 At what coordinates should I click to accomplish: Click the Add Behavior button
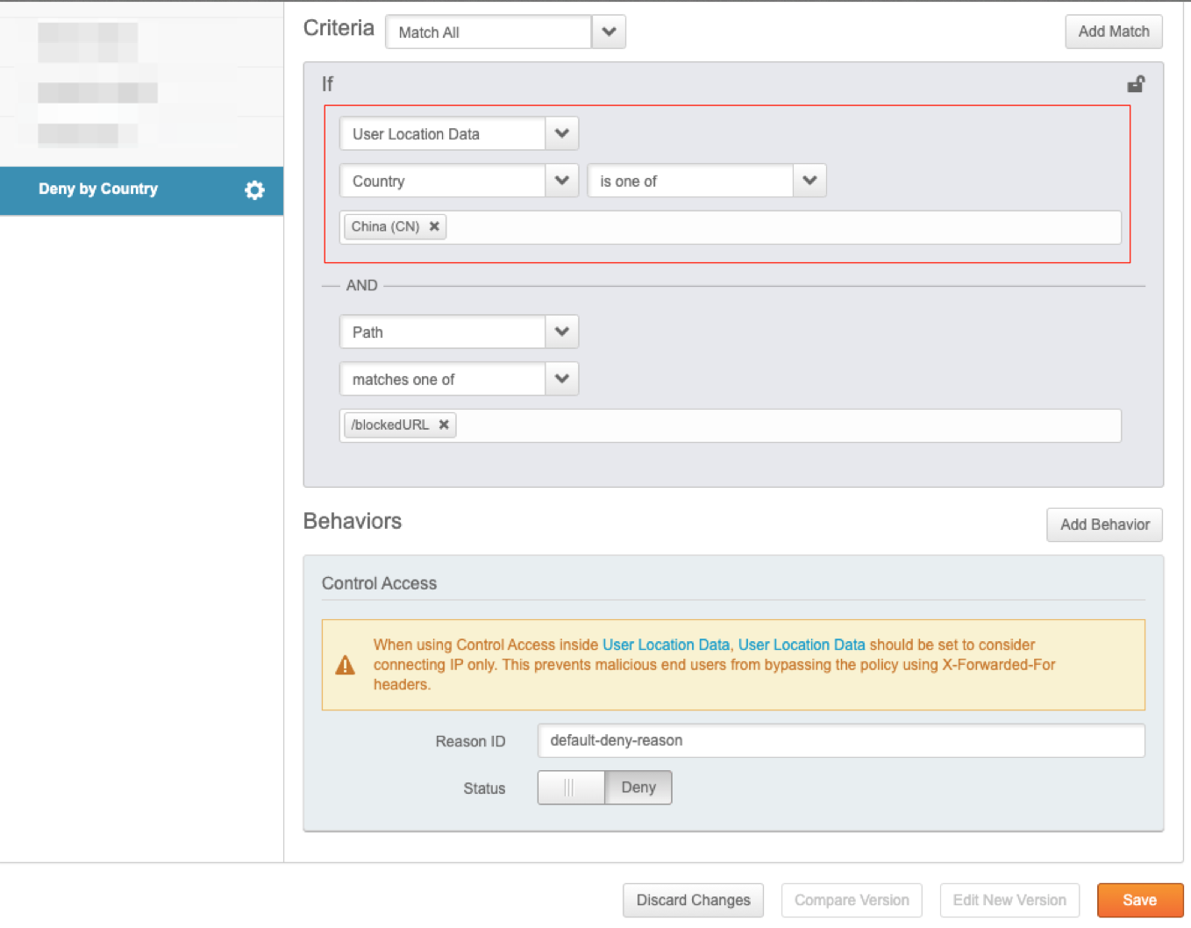click(1104, 525)
